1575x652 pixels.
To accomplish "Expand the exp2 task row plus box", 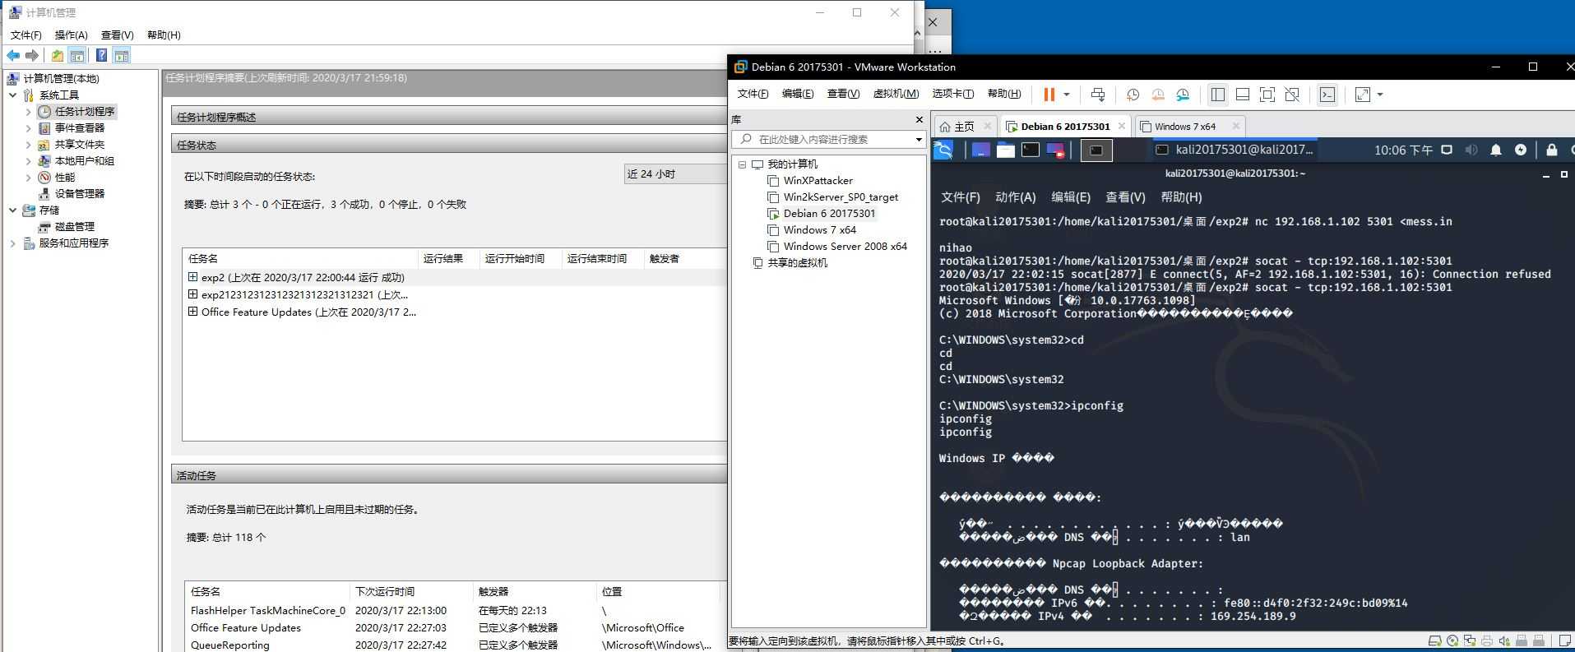I will point(193,277).
